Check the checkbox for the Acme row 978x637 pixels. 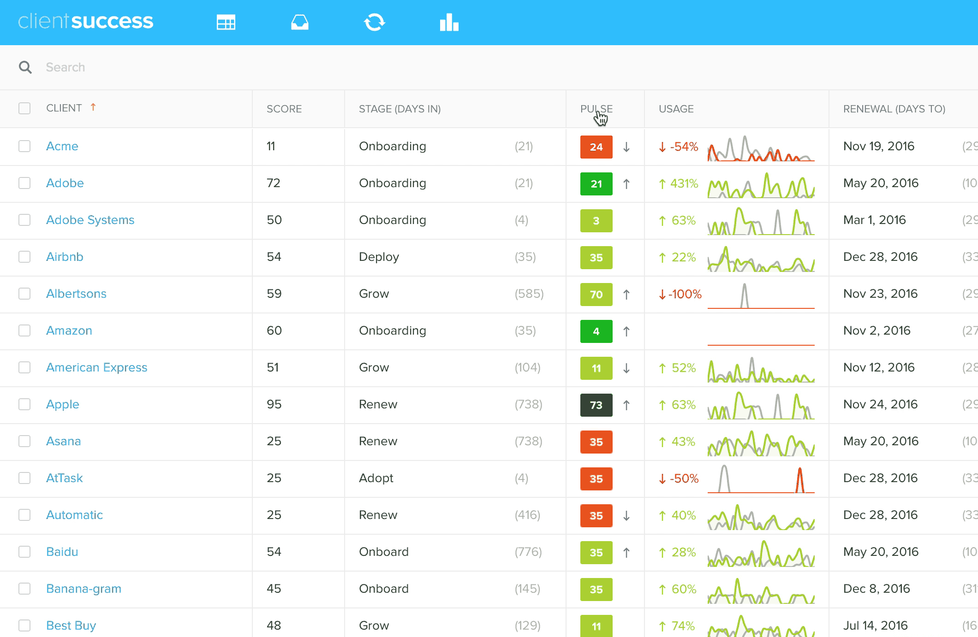(x=24, y=146)
